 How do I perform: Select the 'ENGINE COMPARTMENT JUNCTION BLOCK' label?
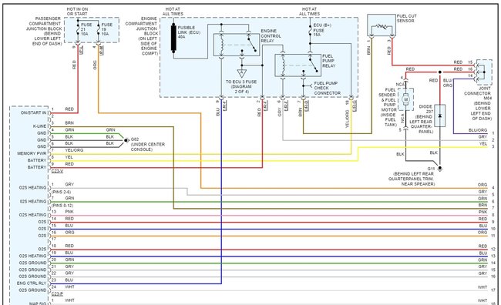[142, 36]
